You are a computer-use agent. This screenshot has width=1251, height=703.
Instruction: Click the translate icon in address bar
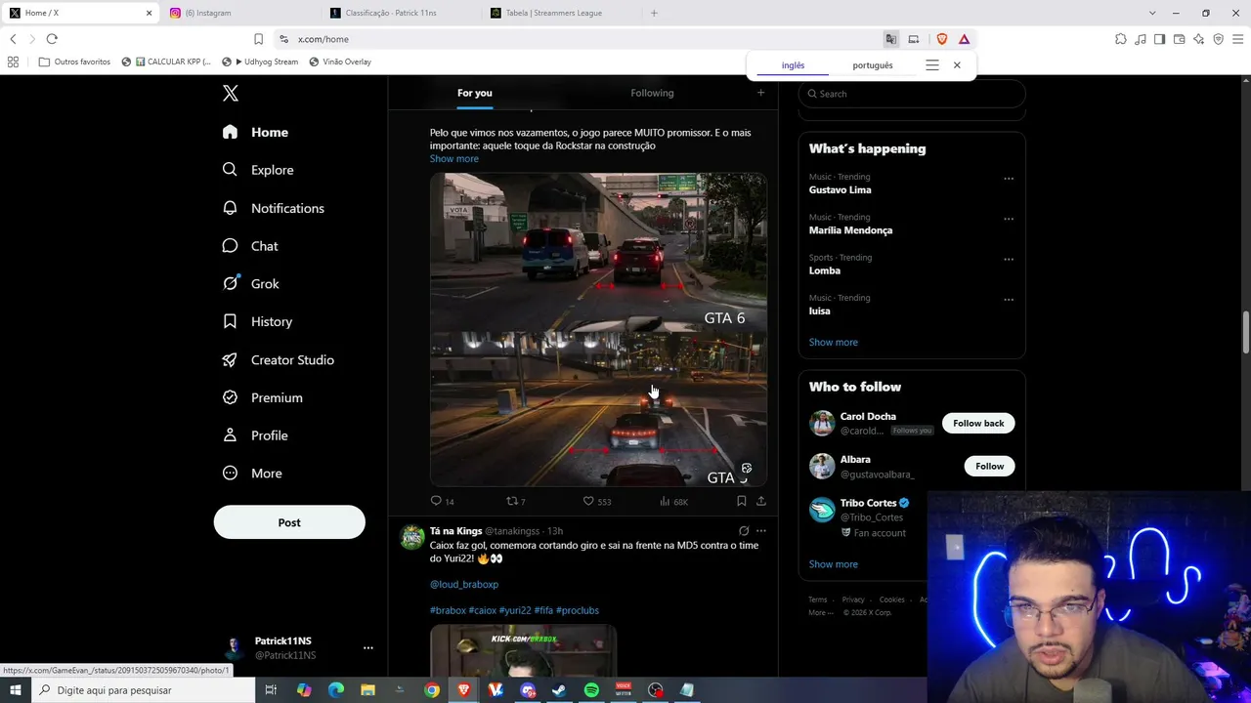click(891, 39)
